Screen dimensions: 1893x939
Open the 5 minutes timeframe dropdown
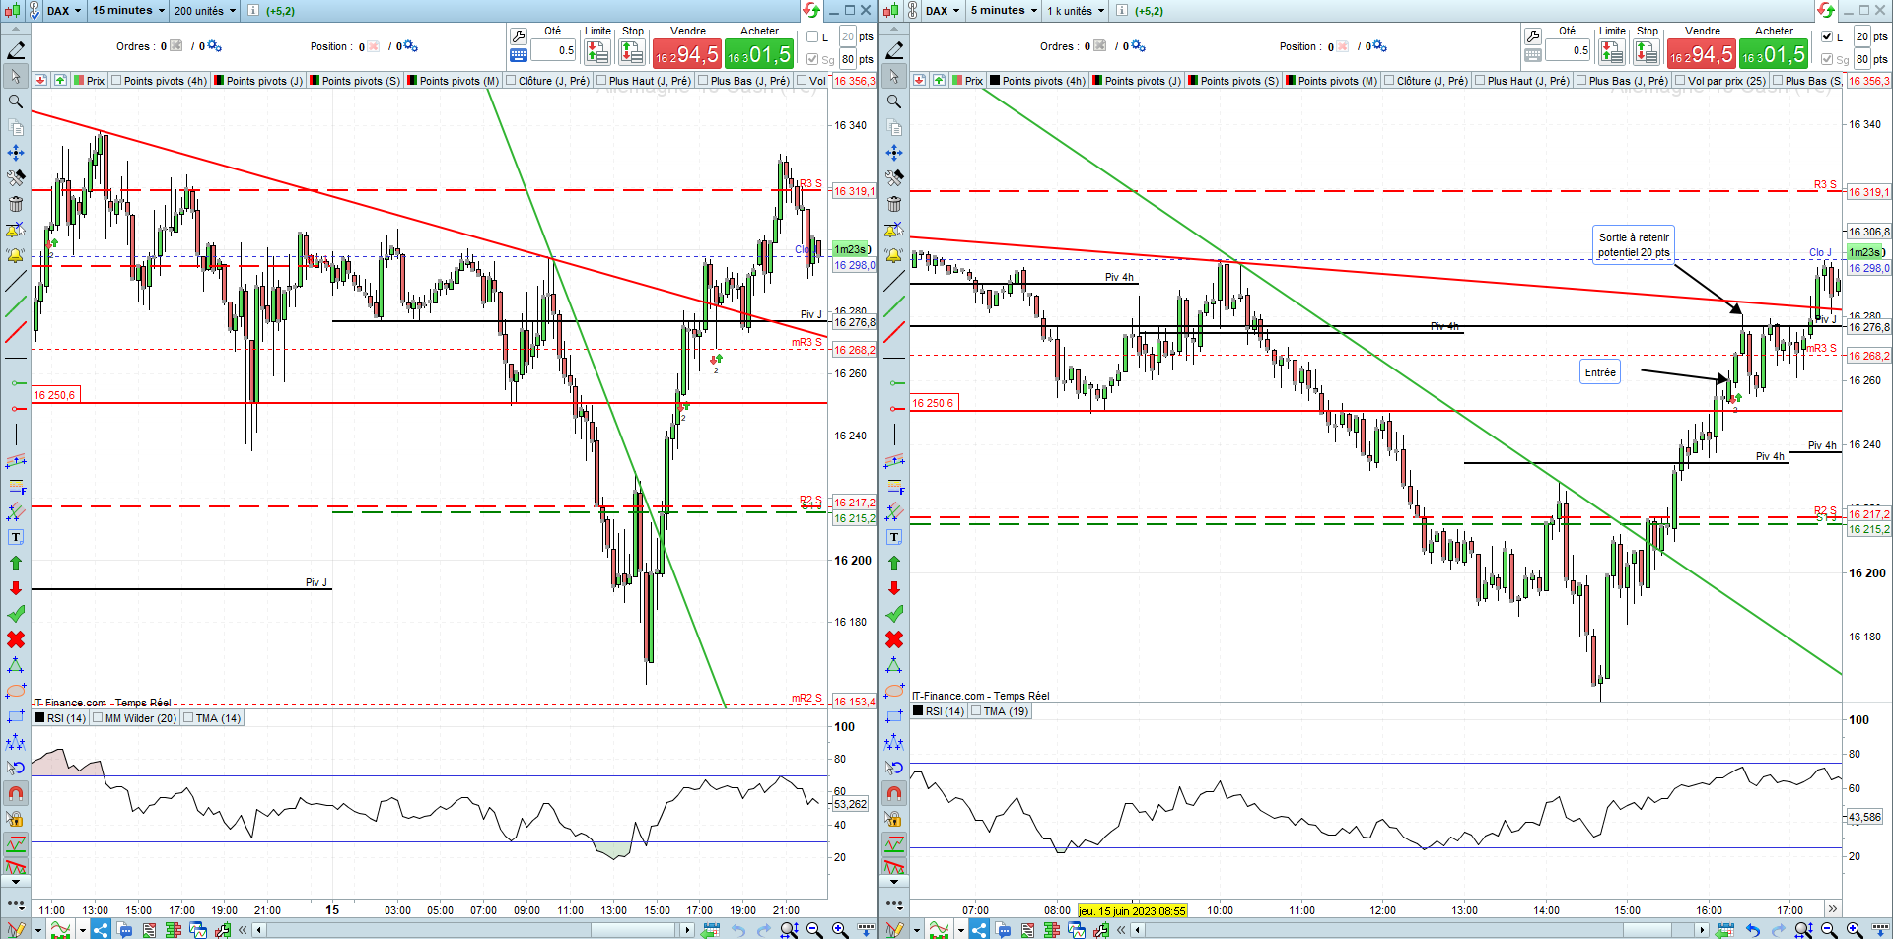pos(1005,10)
